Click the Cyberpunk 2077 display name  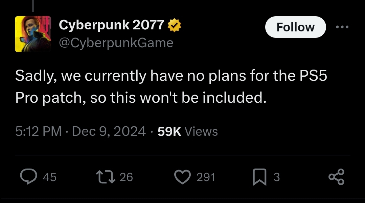pyautogui.click(x=111, y=25)
